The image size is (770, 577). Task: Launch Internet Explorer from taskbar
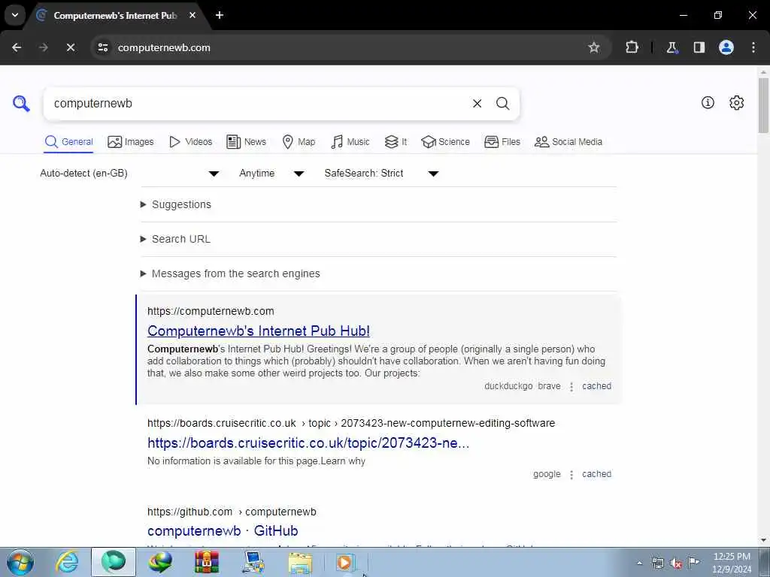click(67, 562)
